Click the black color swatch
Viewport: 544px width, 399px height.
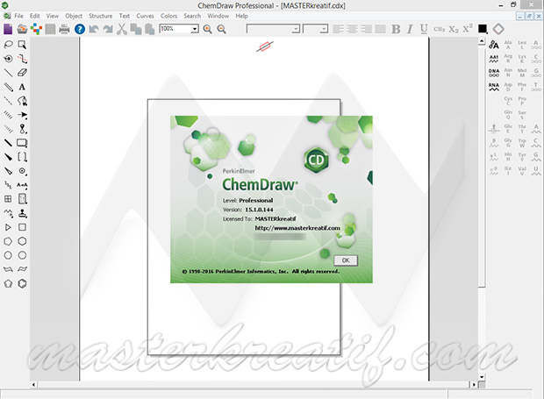point(483,29)
